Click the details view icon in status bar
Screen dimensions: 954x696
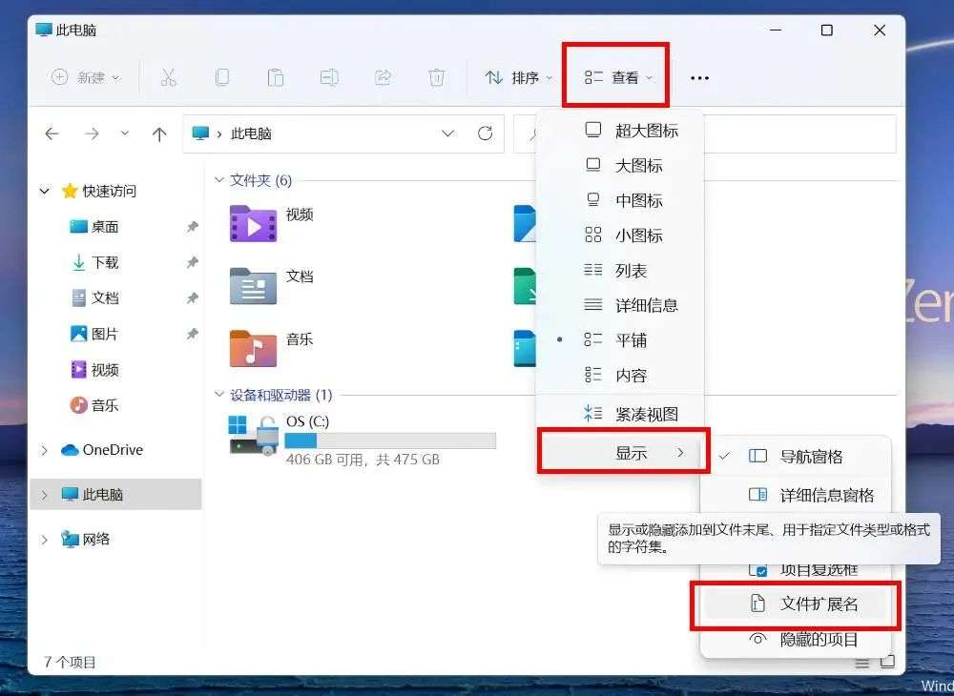click(862, 664)
